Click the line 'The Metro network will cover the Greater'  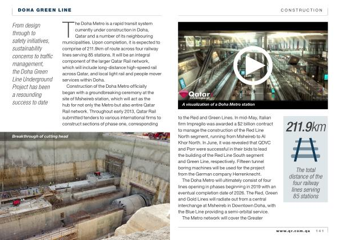click(222, 218)
